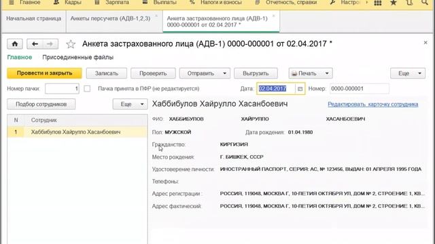The width and height of the screenshot is (435, 244).
Task: Click birthplace value Г. БИШКЕК, СССР
Action: (x=242, y=157)
